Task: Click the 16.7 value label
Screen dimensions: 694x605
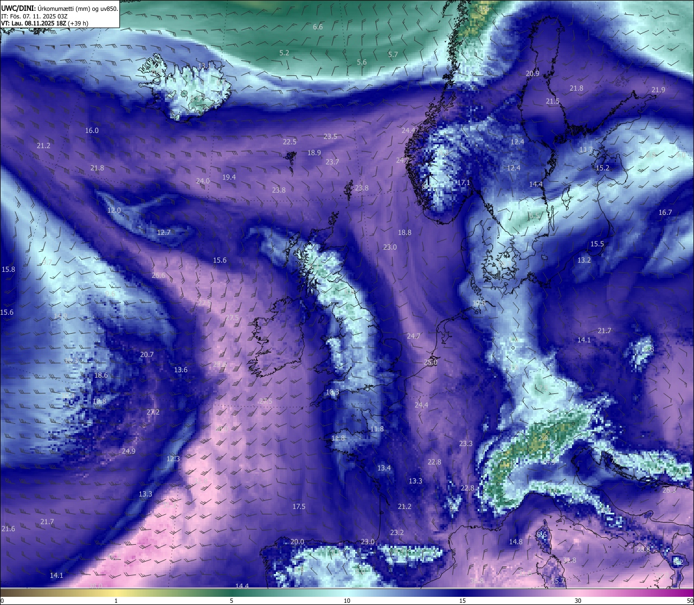Action: tap(665, 213)
